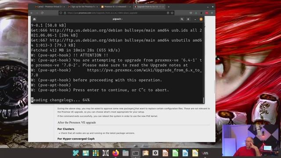Click the 'Press enter to continue' terminal line

point(100,90)
